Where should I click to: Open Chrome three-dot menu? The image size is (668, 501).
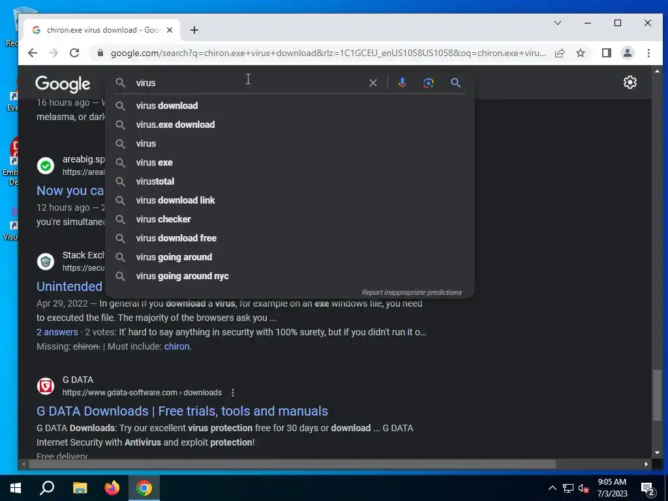(x=648, y=53)
